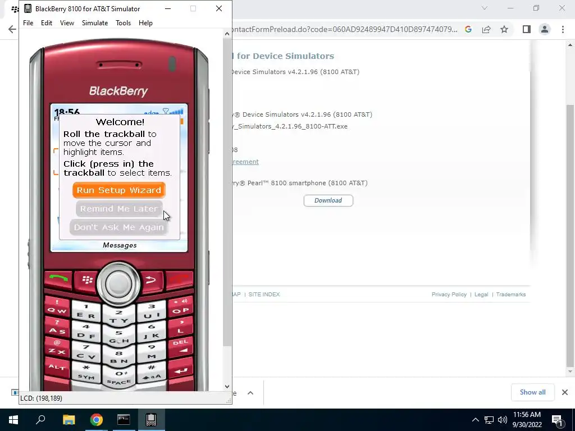Open the View menu in simulator
This screenshot has height=431, width=575.
67,22
